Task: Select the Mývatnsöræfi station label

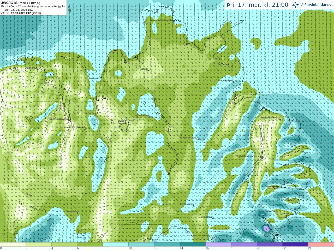Action: 142,115
